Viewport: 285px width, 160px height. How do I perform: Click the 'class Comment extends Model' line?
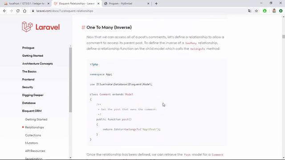pos(111,94)
